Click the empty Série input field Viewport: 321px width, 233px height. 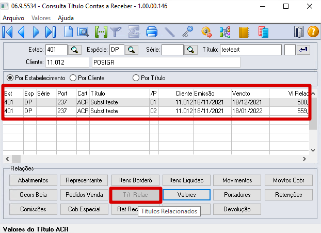[172, 50]
